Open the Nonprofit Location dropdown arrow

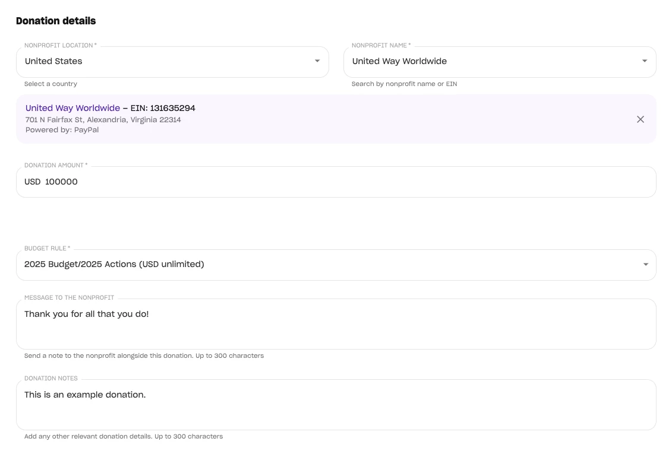pyautogui.click(x=317, y=61)
